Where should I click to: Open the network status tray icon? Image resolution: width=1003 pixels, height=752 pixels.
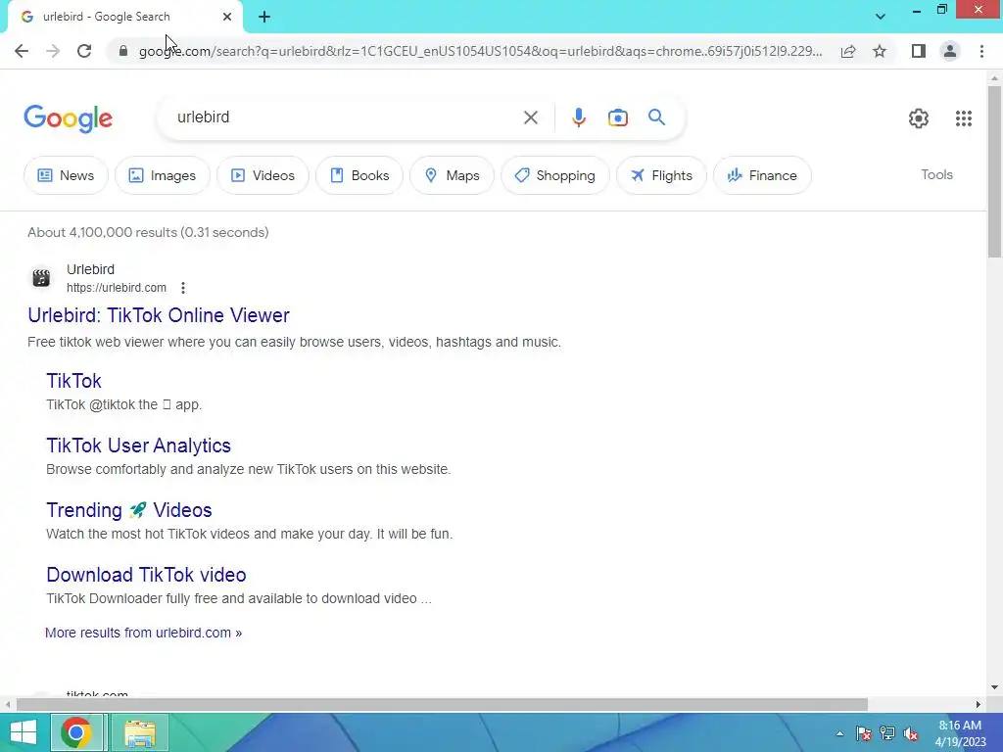pyautogui.click(x=887, y=733)
